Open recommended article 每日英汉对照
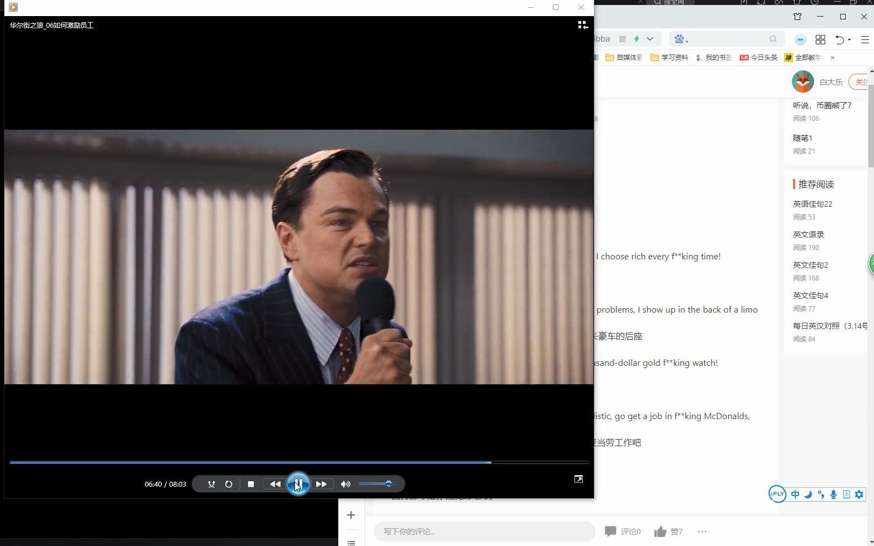The height and width of the screenshot is (546, 874). click(830, 325)
